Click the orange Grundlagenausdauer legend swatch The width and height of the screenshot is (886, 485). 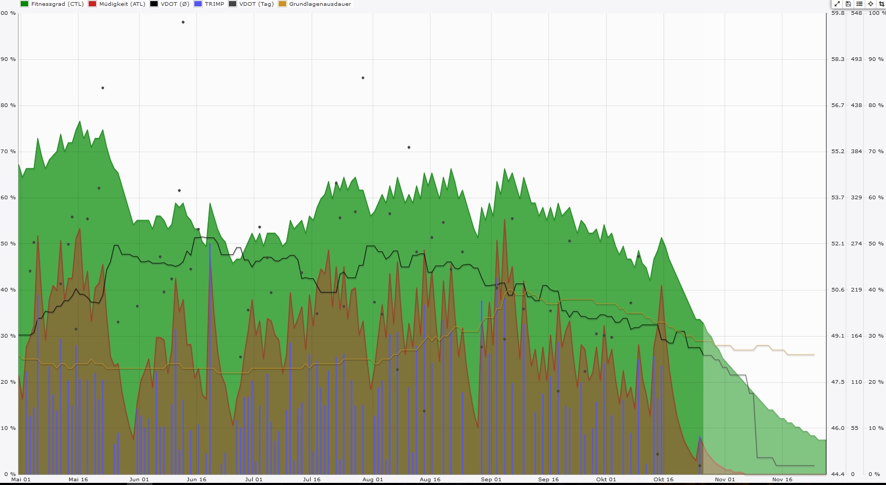point(282,4)
